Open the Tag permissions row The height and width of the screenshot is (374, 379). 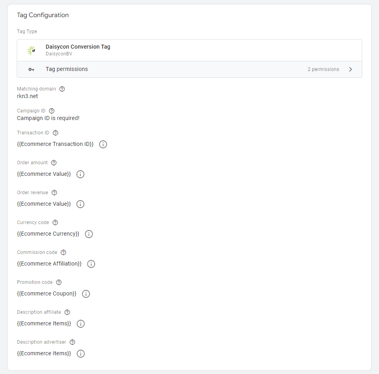(x=189, y=69)
